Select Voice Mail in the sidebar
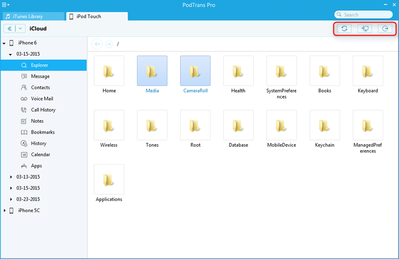The height and width of the screenshot is (259, 399). coord(41,99)
